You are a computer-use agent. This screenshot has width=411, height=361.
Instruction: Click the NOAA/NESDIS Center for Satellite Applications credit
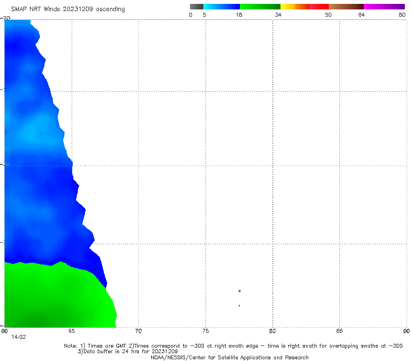(x=229, y=357)
